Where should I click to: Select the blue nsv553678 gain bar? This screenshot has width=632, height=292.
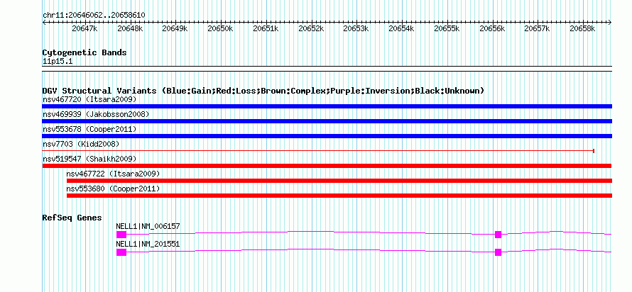[x=327, y=136]
